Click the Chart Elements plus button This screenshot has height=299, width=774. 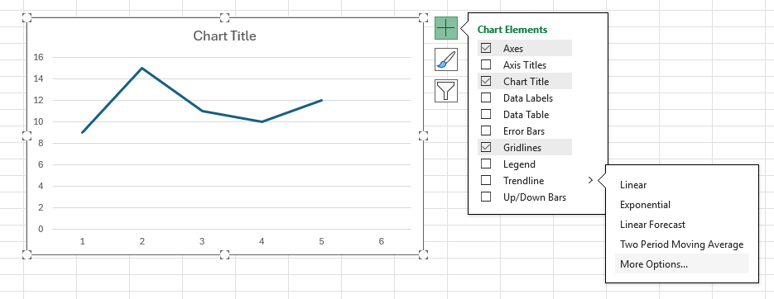[x=446, y=28]
